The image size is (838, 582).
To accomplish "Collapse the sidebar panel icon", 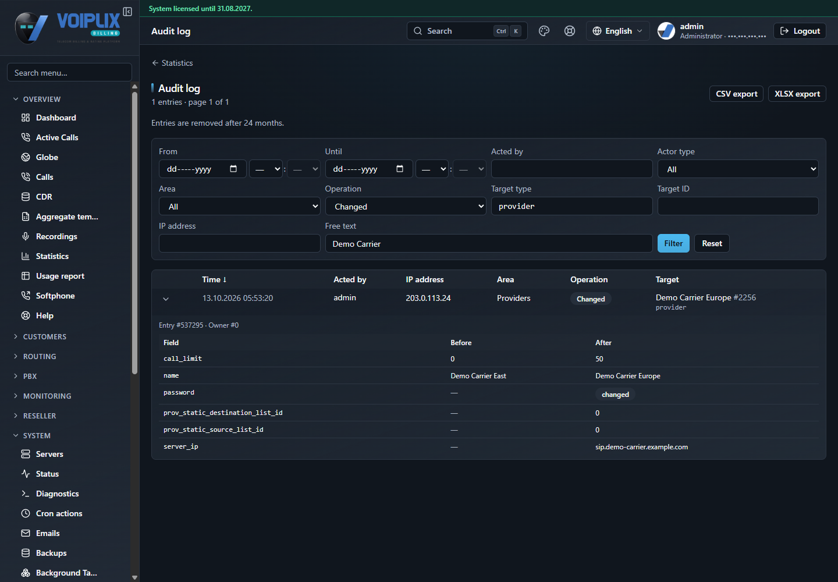I will [127, 12].
